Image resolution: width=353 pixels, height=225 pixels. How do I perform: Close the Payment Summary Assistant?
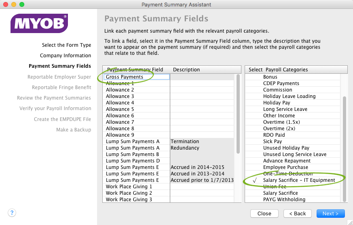click(264, 214)
